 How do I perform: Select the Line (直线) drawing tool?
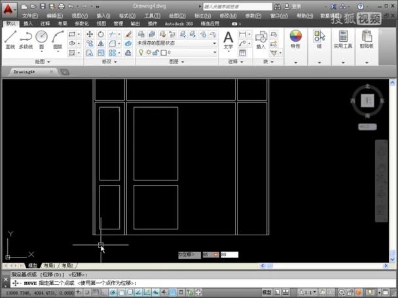[x=10, y=40]
